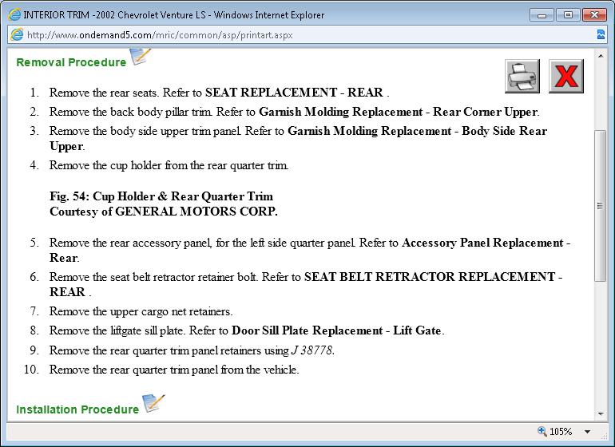Click the notepad icon beside Removal Procedure

[x=140, y=56]
